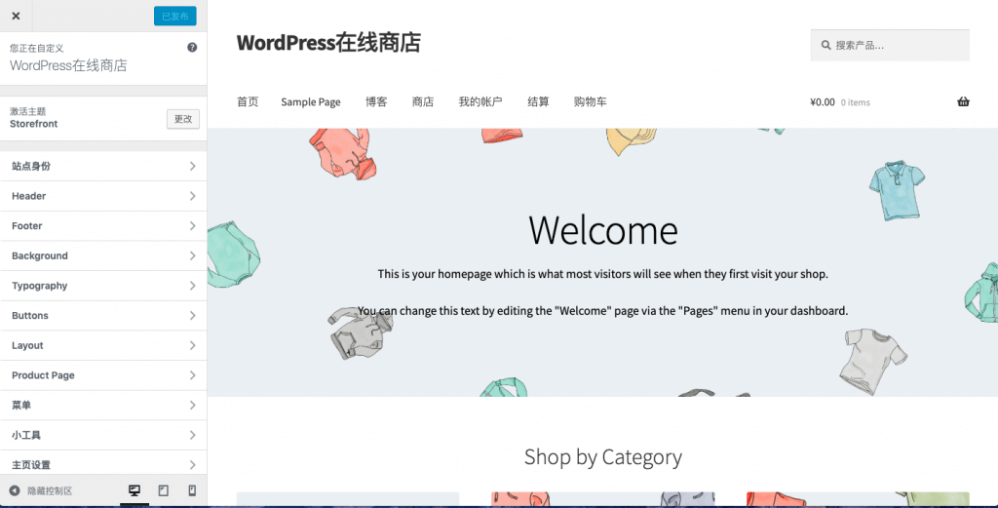Viewport: 998px width, 508px height.
Task: Click the Shop by Category heading
Action: tap(602, 457)
